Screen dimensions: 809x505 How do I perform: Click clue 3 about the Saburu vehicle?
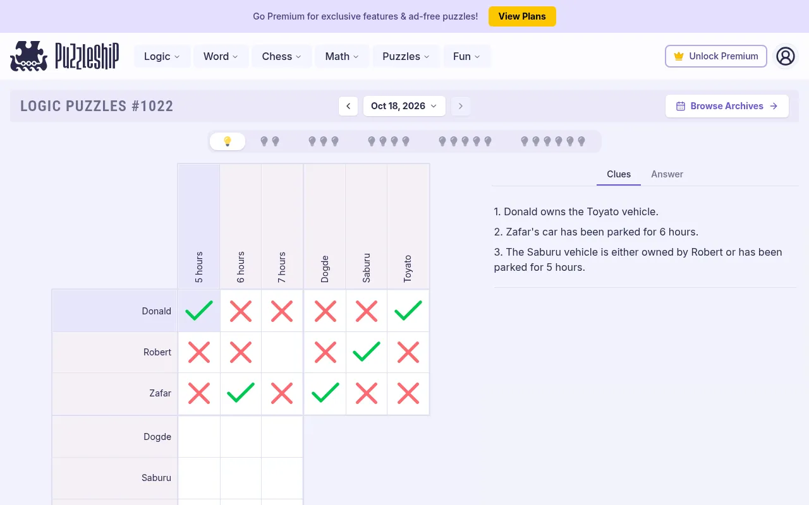click(638, 259)
